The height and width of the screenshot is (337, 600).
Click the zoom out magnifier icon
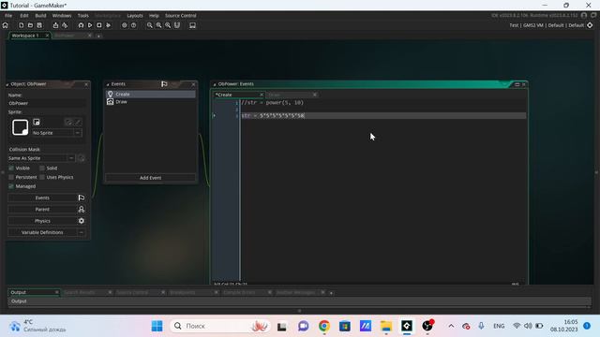coord(150,25)
